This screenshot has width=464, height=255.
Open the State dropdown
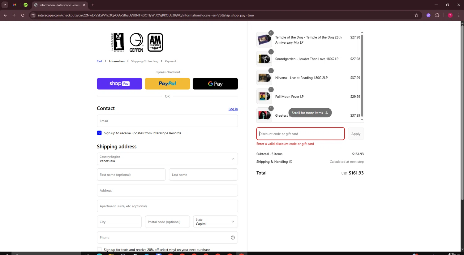pos(215,222)
